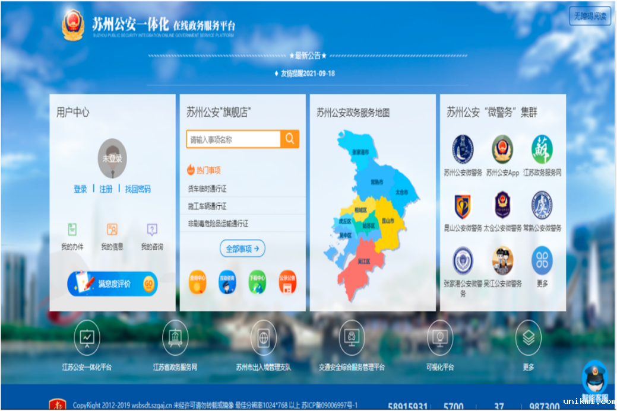Viewport: 617px width, 411px height.
Task: Click the red 公示公告 icon
Action: tap(287, 282)
